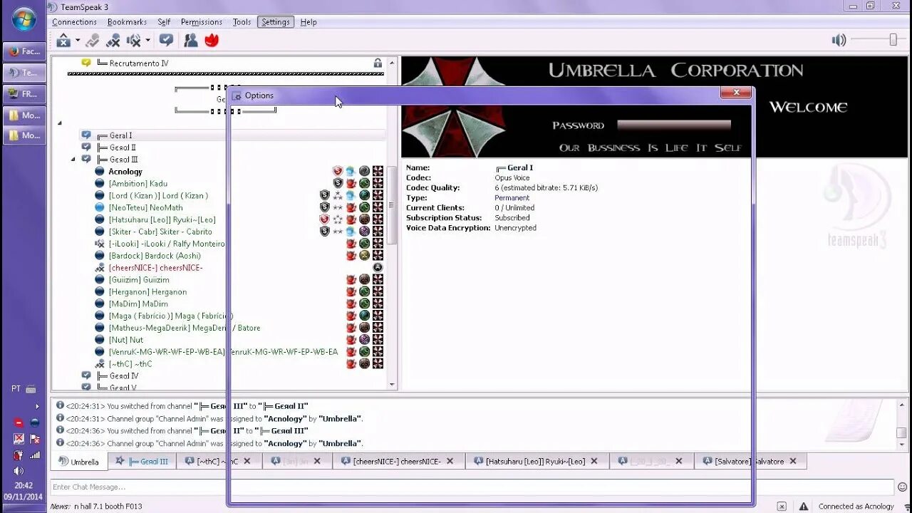
Task: Select user [Bardock] Bardock (Aoshi)
Action: [155, 256]
